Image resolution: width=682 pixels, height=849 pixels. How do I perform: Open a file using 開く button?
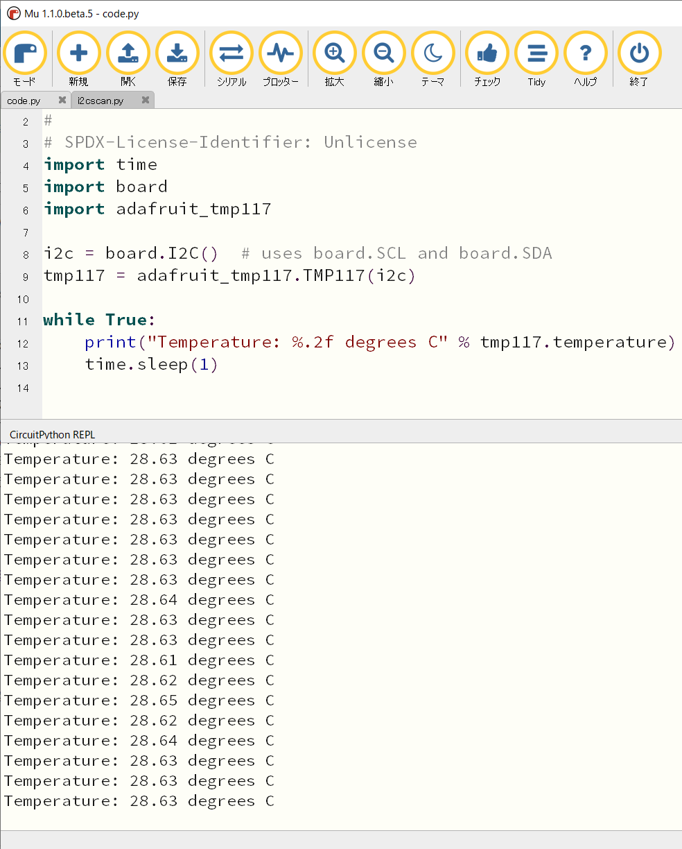pos(128,54)
